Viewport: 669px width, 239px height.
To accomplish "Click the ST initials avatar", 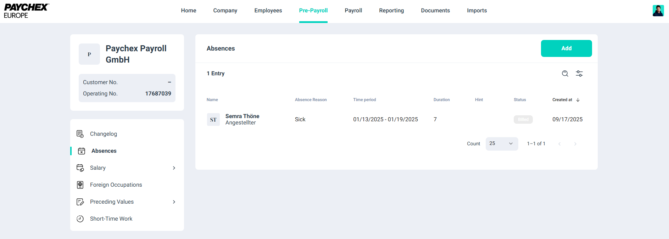I will pyautogui.click(x=213, y=119).
